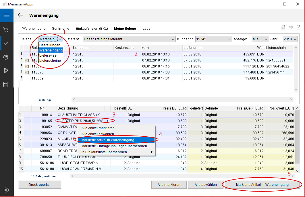Screen dimensions: 305x197
Task: Click the question mark help icon
Action: [298, 27]
